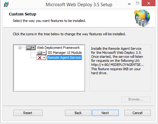
Task: Select the Remote Agent Service feature label
Action: tap(64, 58)
